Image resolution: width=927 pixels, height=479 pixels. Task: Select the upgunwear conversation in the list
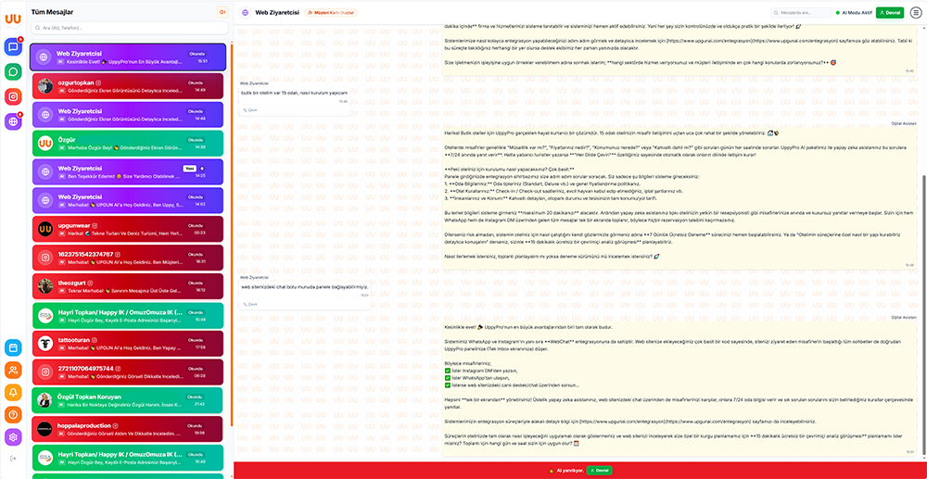coord(128,228)
